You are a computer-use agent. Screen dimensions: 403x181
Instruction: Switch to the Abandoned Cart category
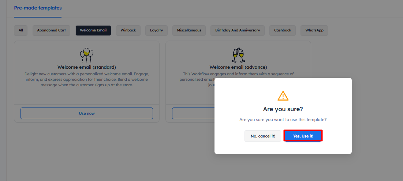[x=52, y=30]
